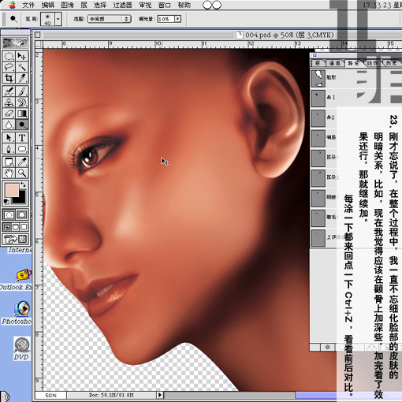Select the Lasso tool
The height and width of the screenshot is (402, 402).
coord(9,68)
